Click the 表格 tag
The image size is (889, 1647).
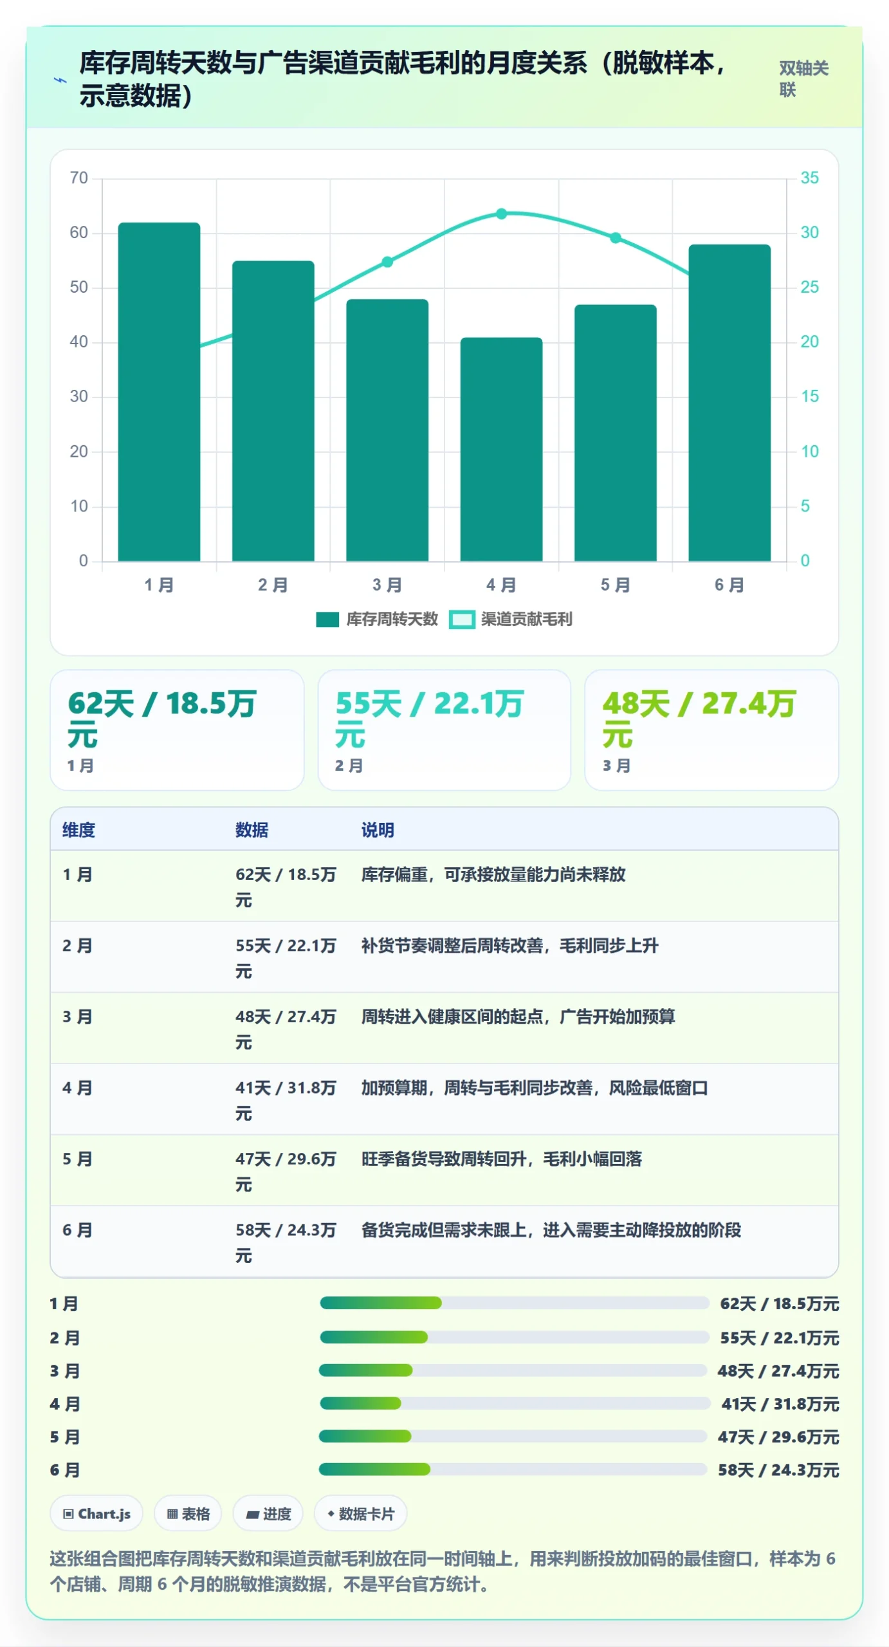[188, 1514]
